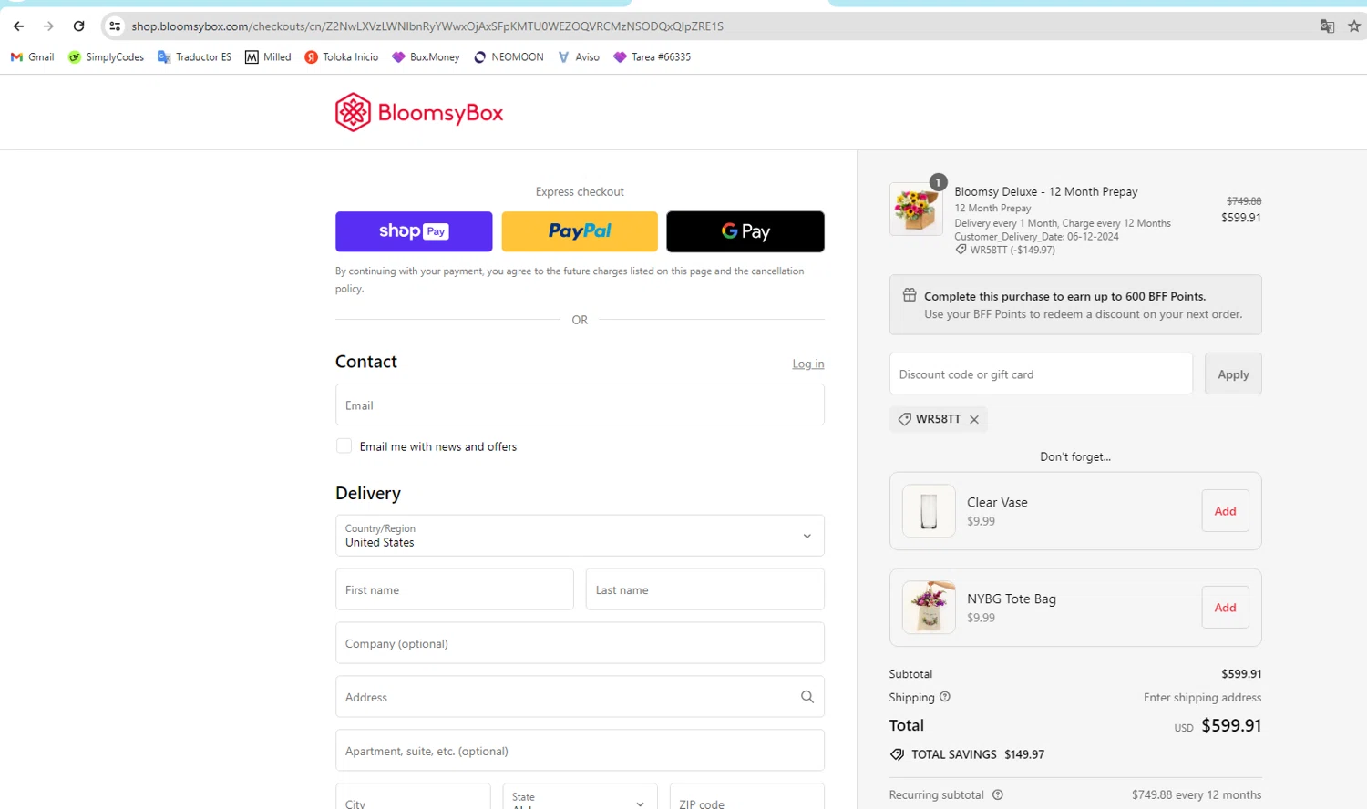Focus the Discount code or gift card field
The width and height of the screenshot is (1367, 809).
click(x=1041, y=374)
